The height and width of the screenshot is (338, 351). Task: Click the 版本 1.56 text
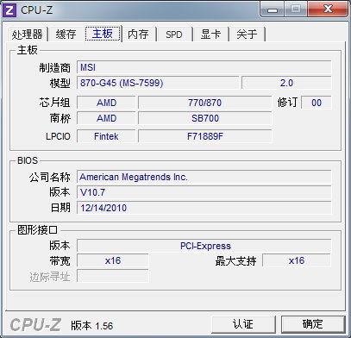[92, 326]
